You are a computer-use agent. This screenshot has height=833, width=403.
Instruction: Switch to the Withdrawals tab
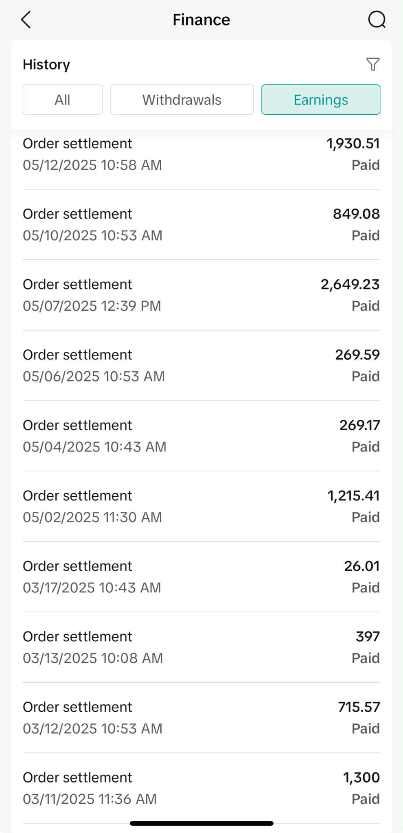[x=182, y=100]
